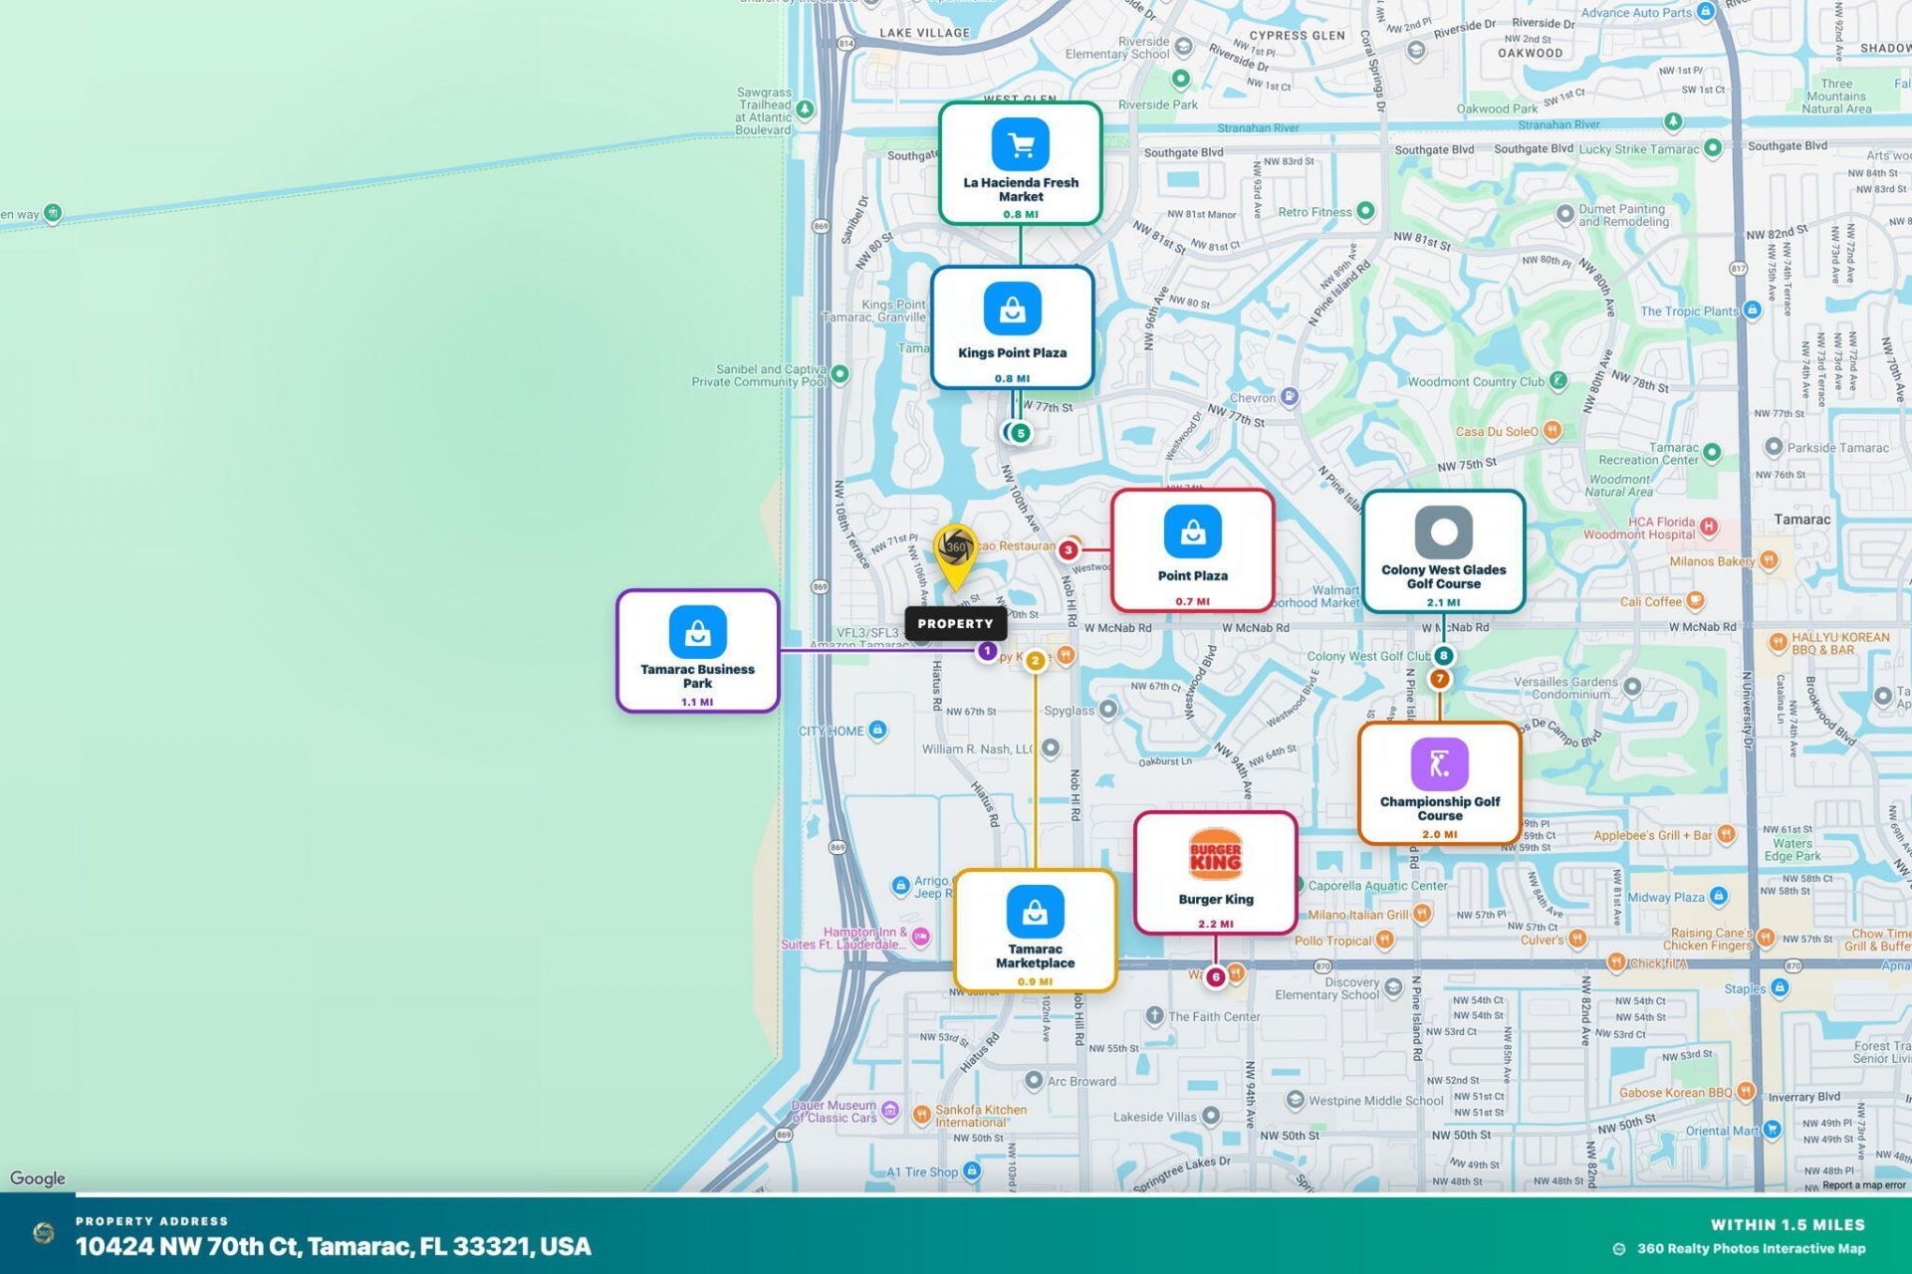
Task: Click the Caporella Aquatic Center pin
Action: 1298,885
